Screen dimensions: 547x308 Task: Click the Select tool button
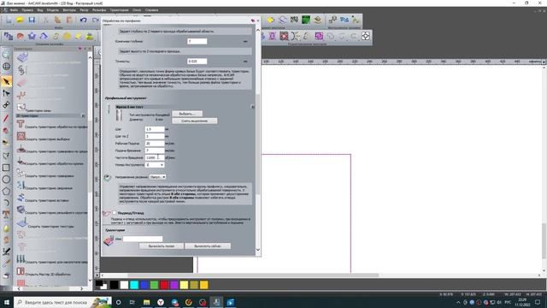187,114
